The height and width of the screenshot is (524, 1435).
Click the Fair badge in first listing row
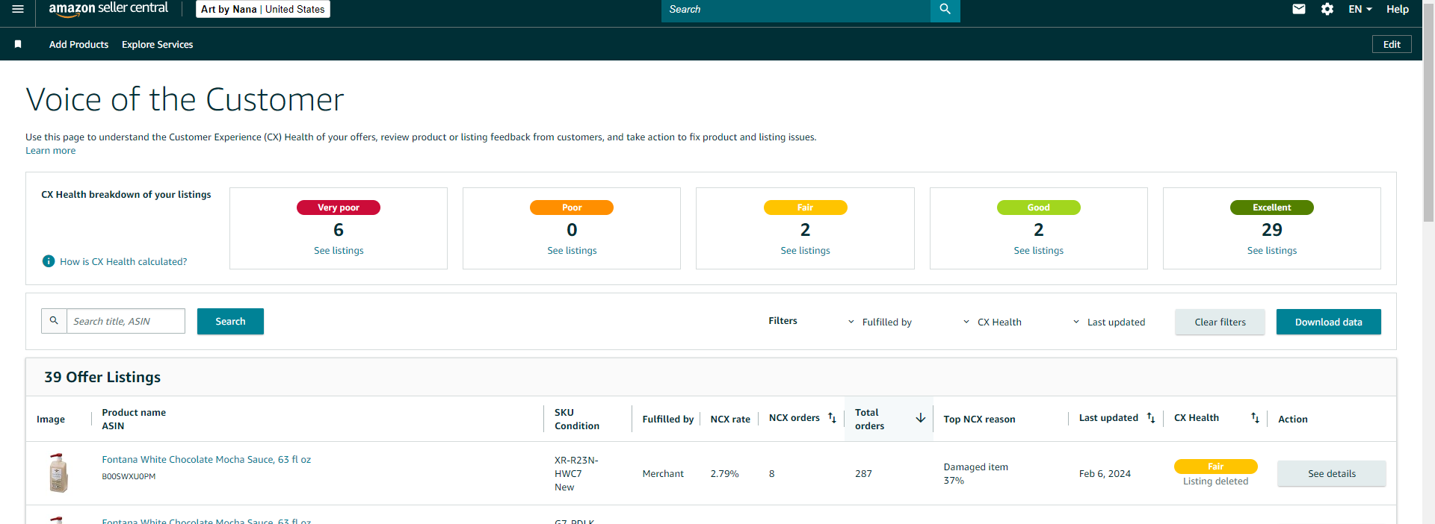pyautogui.click(x=1215, y=467)
